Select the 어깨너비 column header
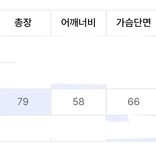This screenshot has height=156, width=156. pyautogui.click(x=78, y=23)
